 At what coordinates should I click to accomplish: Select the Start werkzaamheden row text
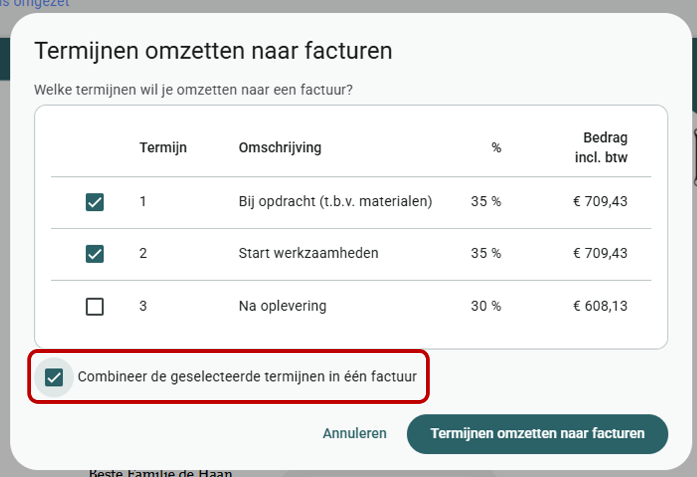coord(309,253)
